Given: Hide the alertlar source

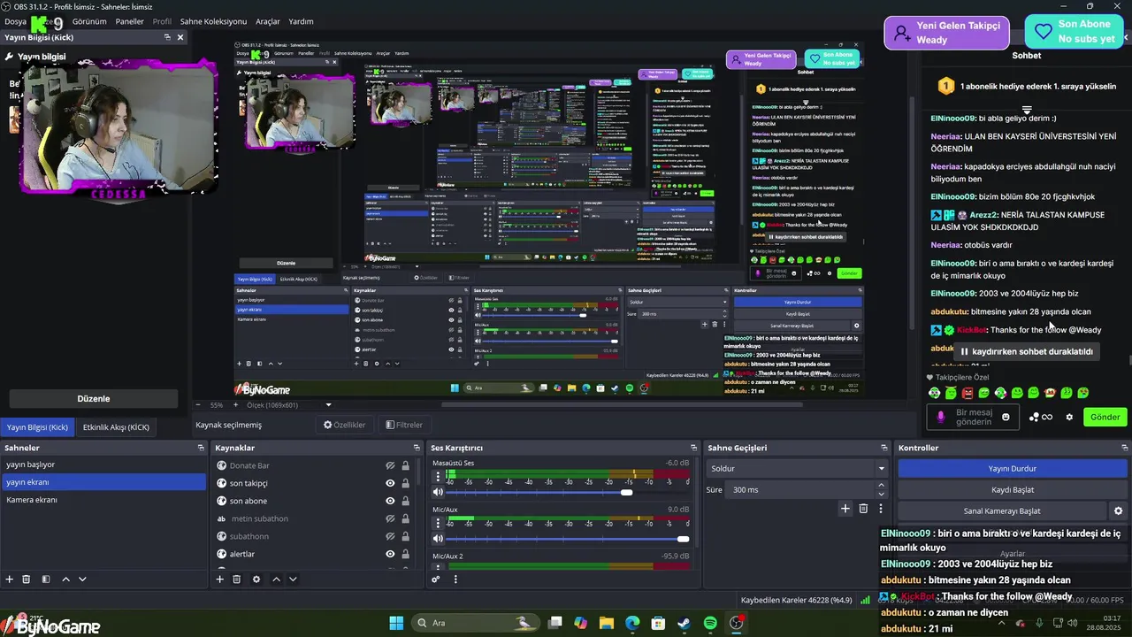Looking at the screenshot, I should tap(390, 554).
